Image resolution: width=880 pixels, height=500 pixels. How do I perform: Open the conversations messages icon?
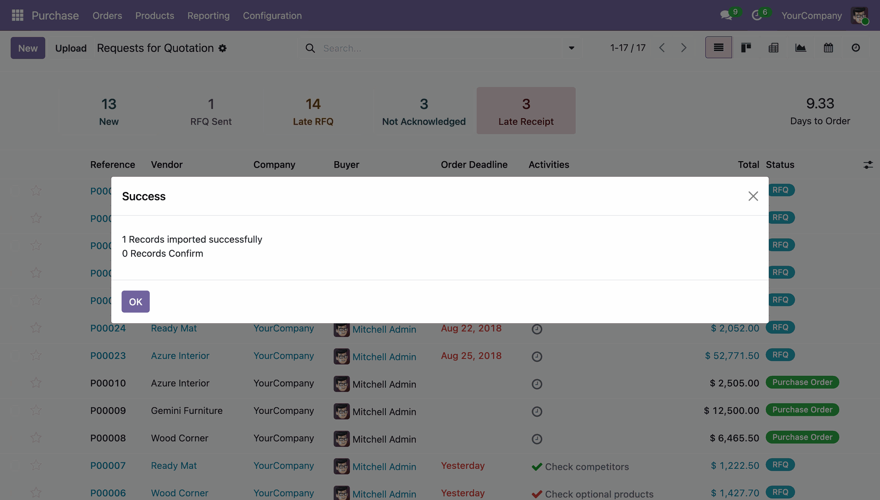point(726,16)
